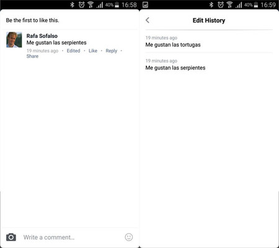
Task: Tap the 16:58 clock
Action: tap(129, 5)
